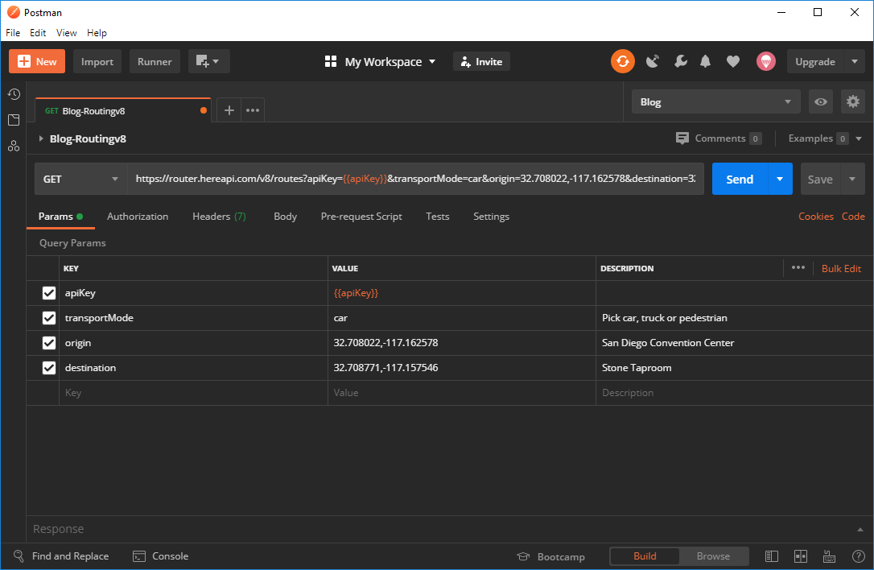Open Bootcamp
Image resolution: width=874 pixels, height=570 pixels.
[550, 556]
